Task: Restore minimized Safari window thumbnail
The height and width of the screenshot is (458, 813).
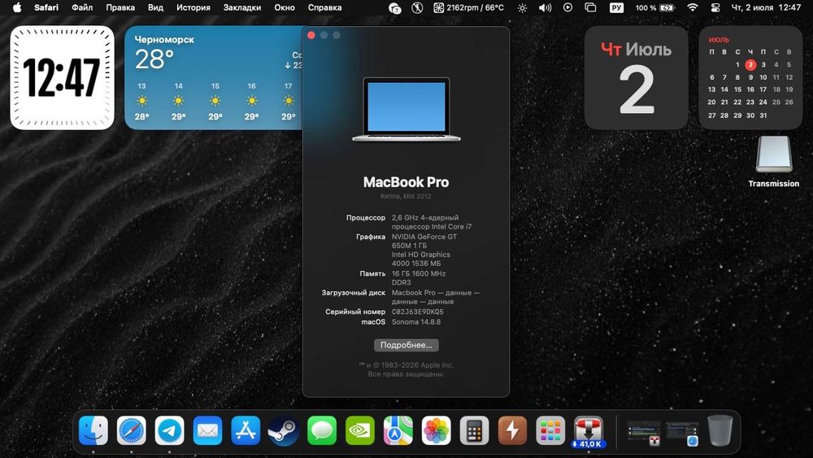Action: coord(682,434)
